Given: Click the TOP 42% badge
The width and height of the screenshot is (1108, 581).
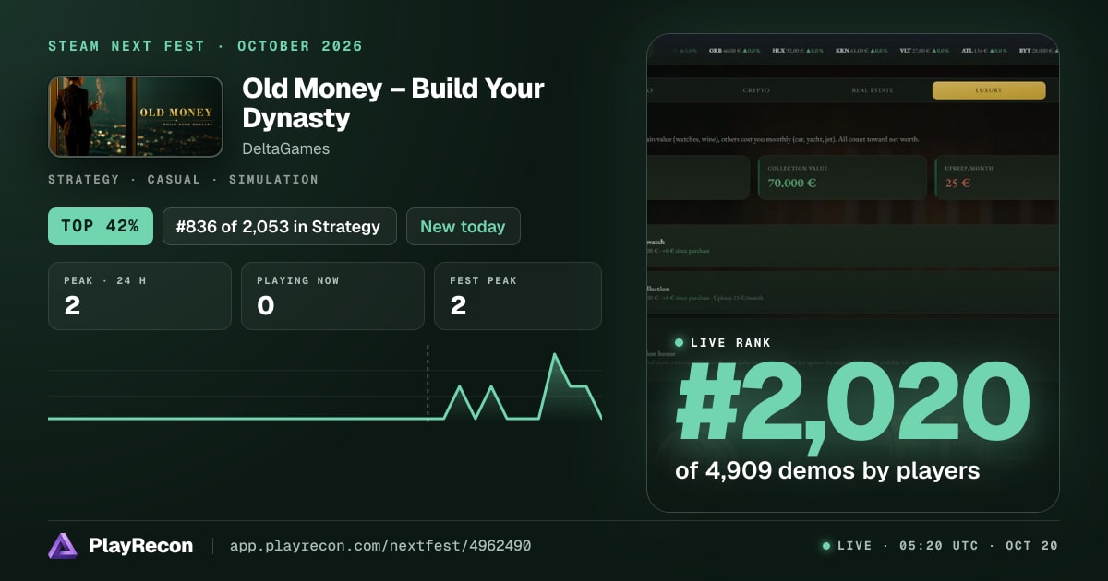Looking at the screenshot, I should (x=101, y=227).
